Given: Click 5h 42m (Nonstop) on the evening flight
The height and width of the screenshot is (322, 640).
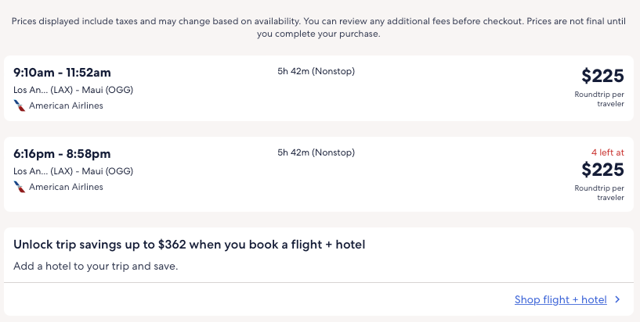Looking at the screenshot, I should point(316,152).
